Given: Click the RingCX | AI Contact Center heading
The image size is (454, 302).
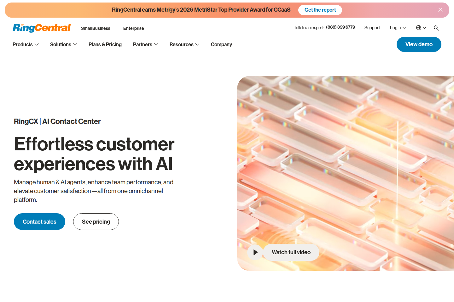Looking at the screenshot, I should (57, 121).
